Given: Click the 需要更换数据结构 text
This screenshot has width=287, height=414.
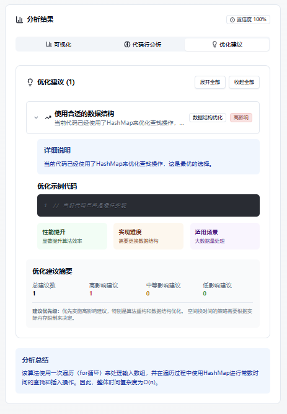Looking at the screenshot, I should (x=138, y=241).
